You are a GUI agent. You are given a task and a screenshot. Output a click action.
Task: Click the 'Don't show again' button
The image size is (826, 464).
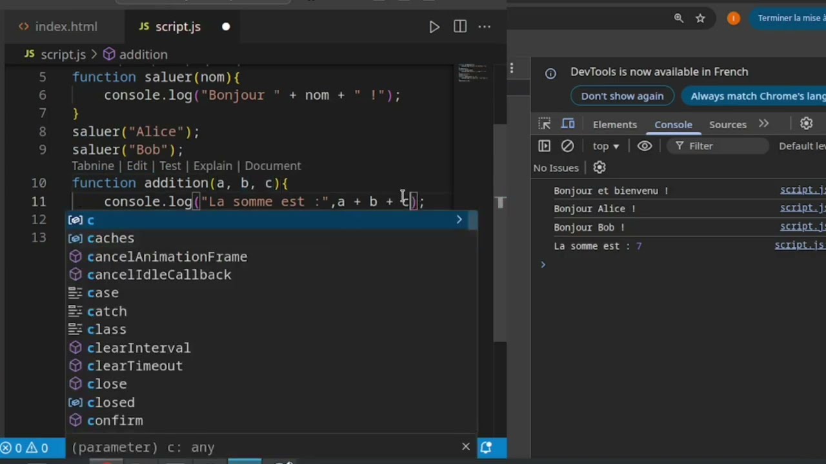click(x=622, y=96)
